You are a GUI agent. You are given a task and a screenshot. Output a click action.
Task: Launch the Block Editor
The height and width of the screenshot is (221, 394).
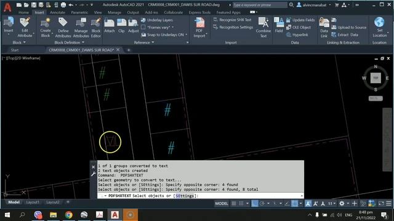point(96,28)
